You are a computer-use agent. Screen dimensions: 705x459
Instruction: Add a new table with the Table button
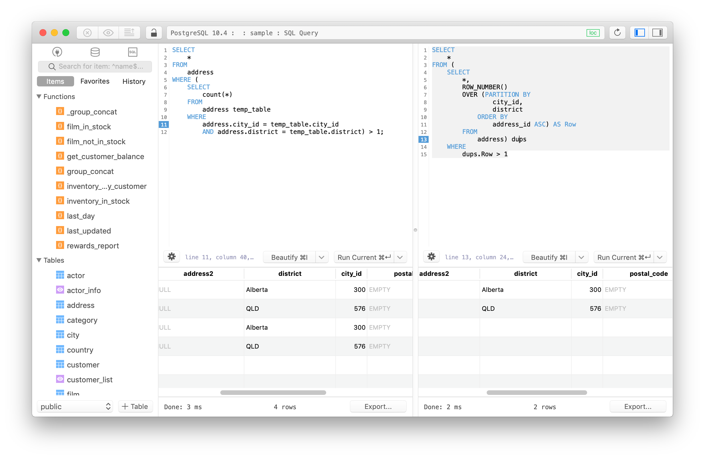point(135,406)
